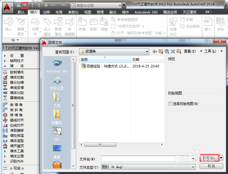Open the 草图与注释 workspace dropdown
Screen dimensions: 228x174
pyautogui.click(x=120, y=5)
